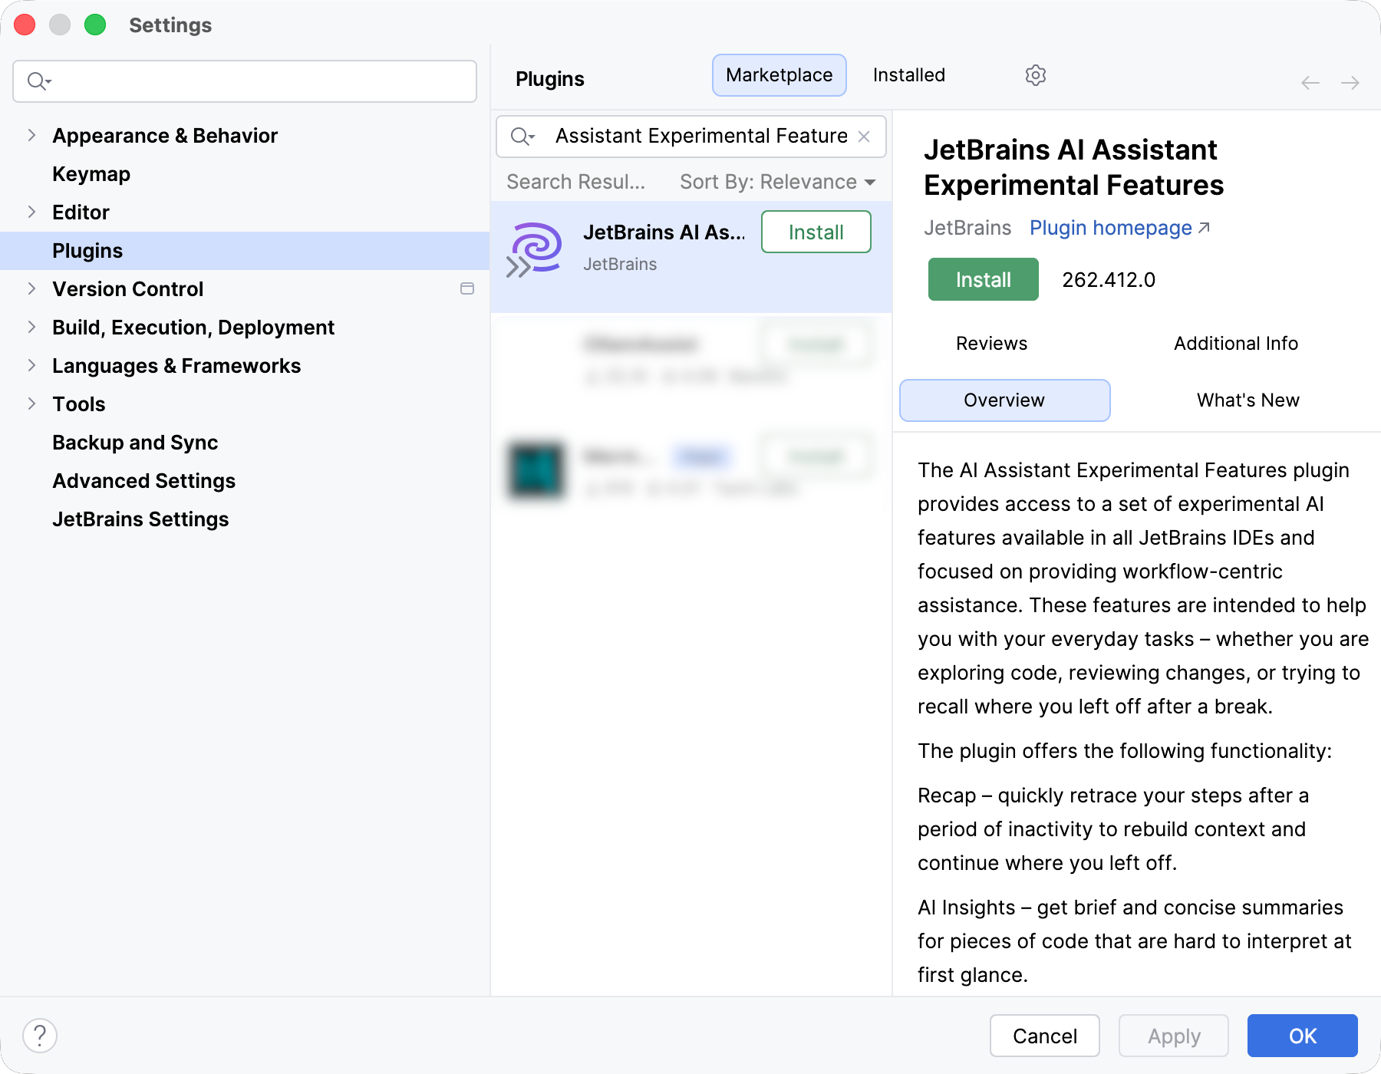This screenshot has width=1381, height=1074.
Task: Install JetBrains AI Assistant Experimental Features
Action: point(983,279)
